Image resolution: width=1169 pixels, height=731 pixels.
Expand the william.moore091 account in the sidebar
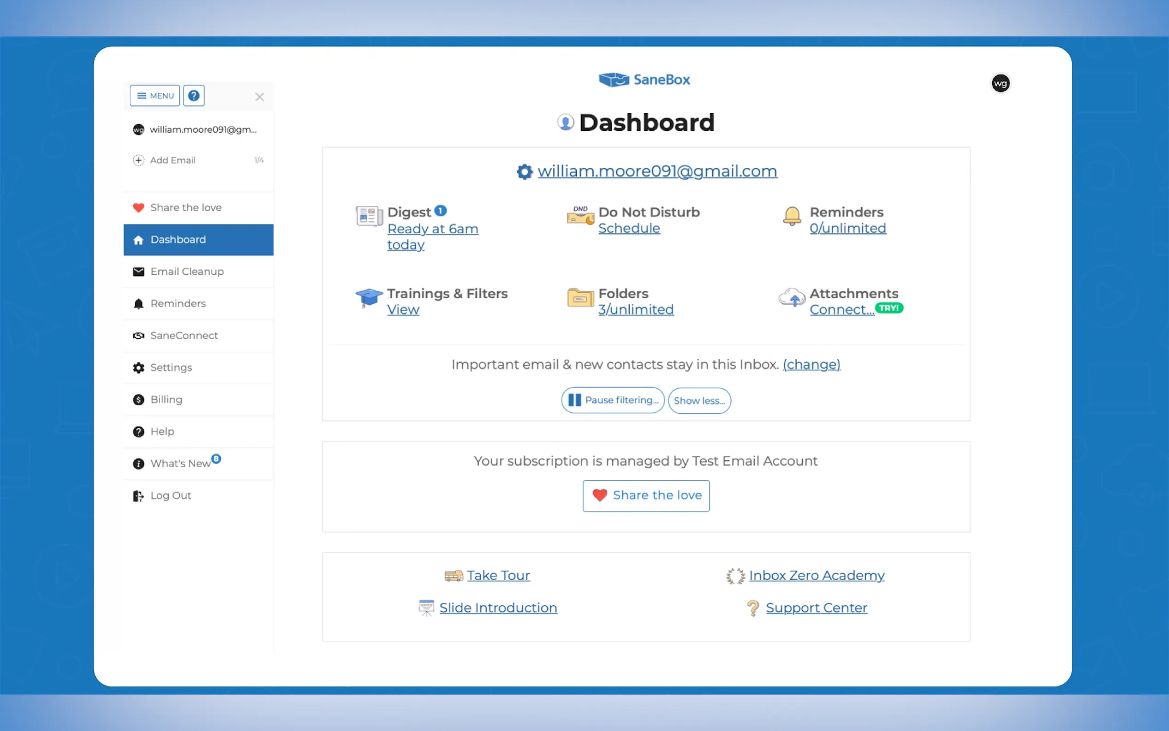198,129
